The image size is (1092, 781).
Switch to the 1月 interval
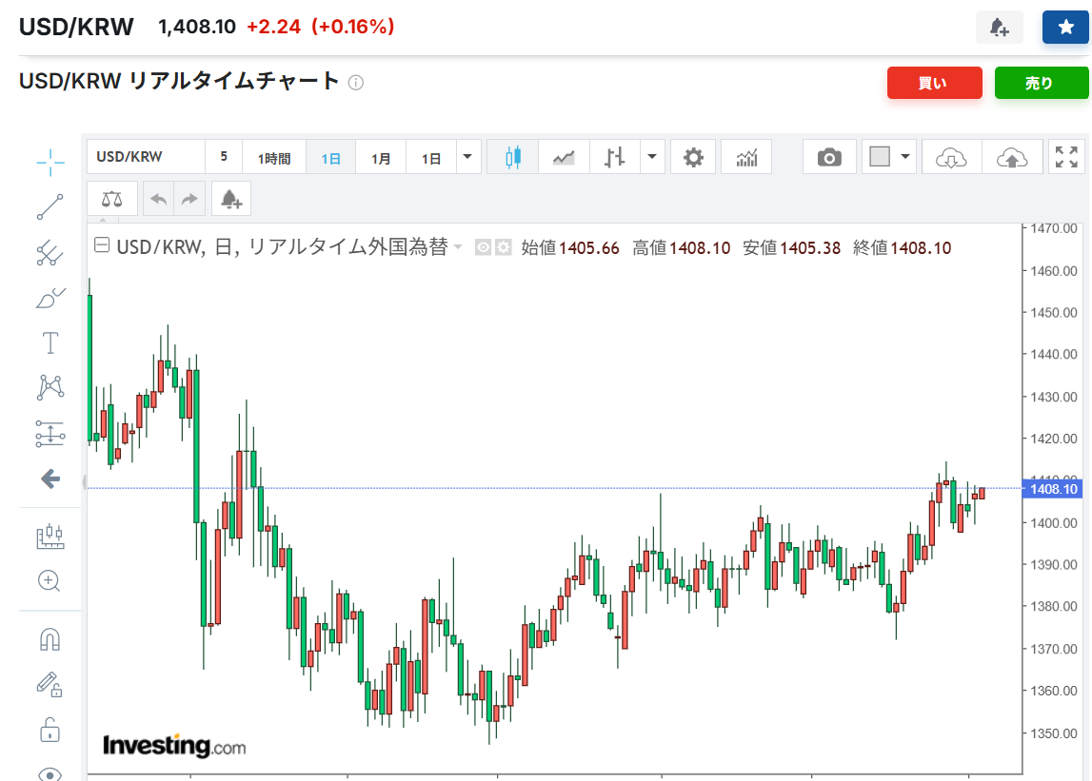tap(381, 158)
